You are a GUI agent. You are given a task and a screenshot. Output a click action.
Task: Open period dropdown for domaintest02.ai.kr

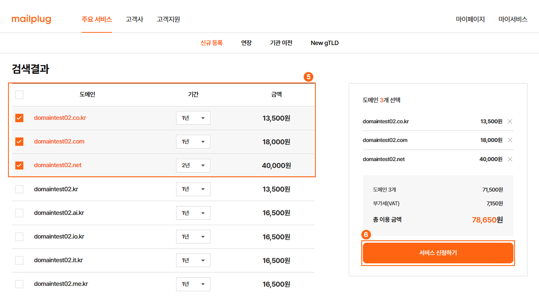click(x=193, y=213)
